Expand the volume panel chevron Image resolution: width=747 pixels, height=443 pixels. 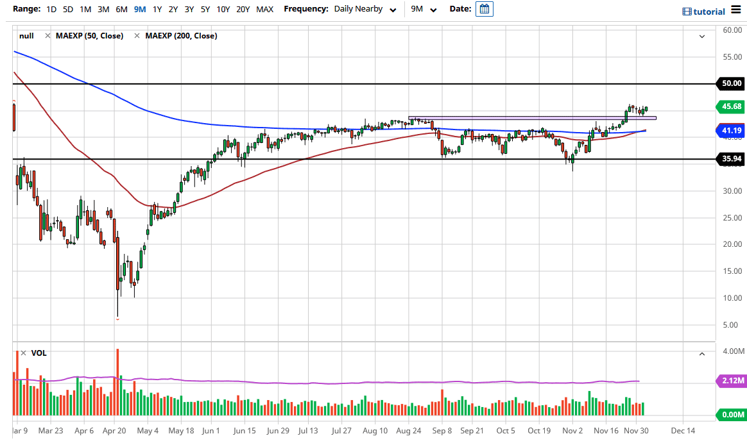click(703, 353)
